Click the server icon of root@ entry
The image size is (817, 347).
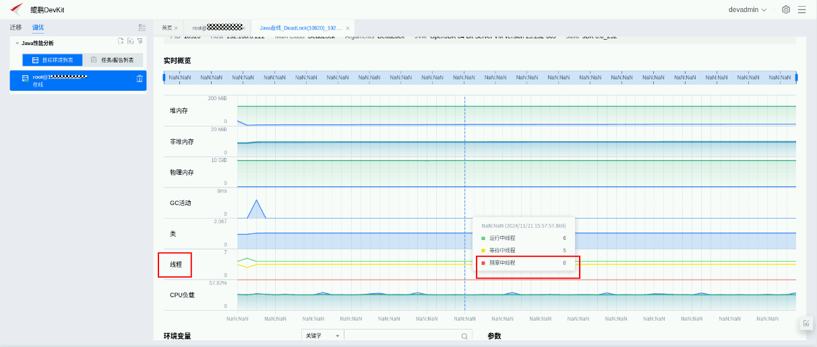point(26,79)
